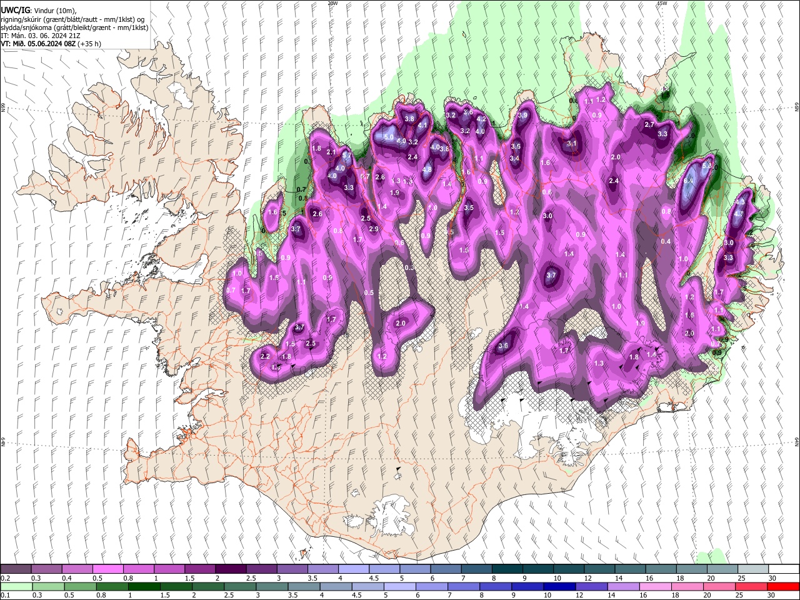Select the navy blue 10 swatch, bottom legend bar

click(560, 586)
